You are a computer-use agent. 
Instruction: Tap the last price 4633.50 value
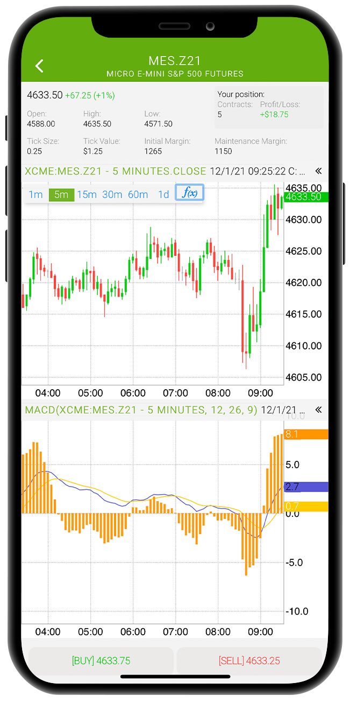tap(45, 95)
